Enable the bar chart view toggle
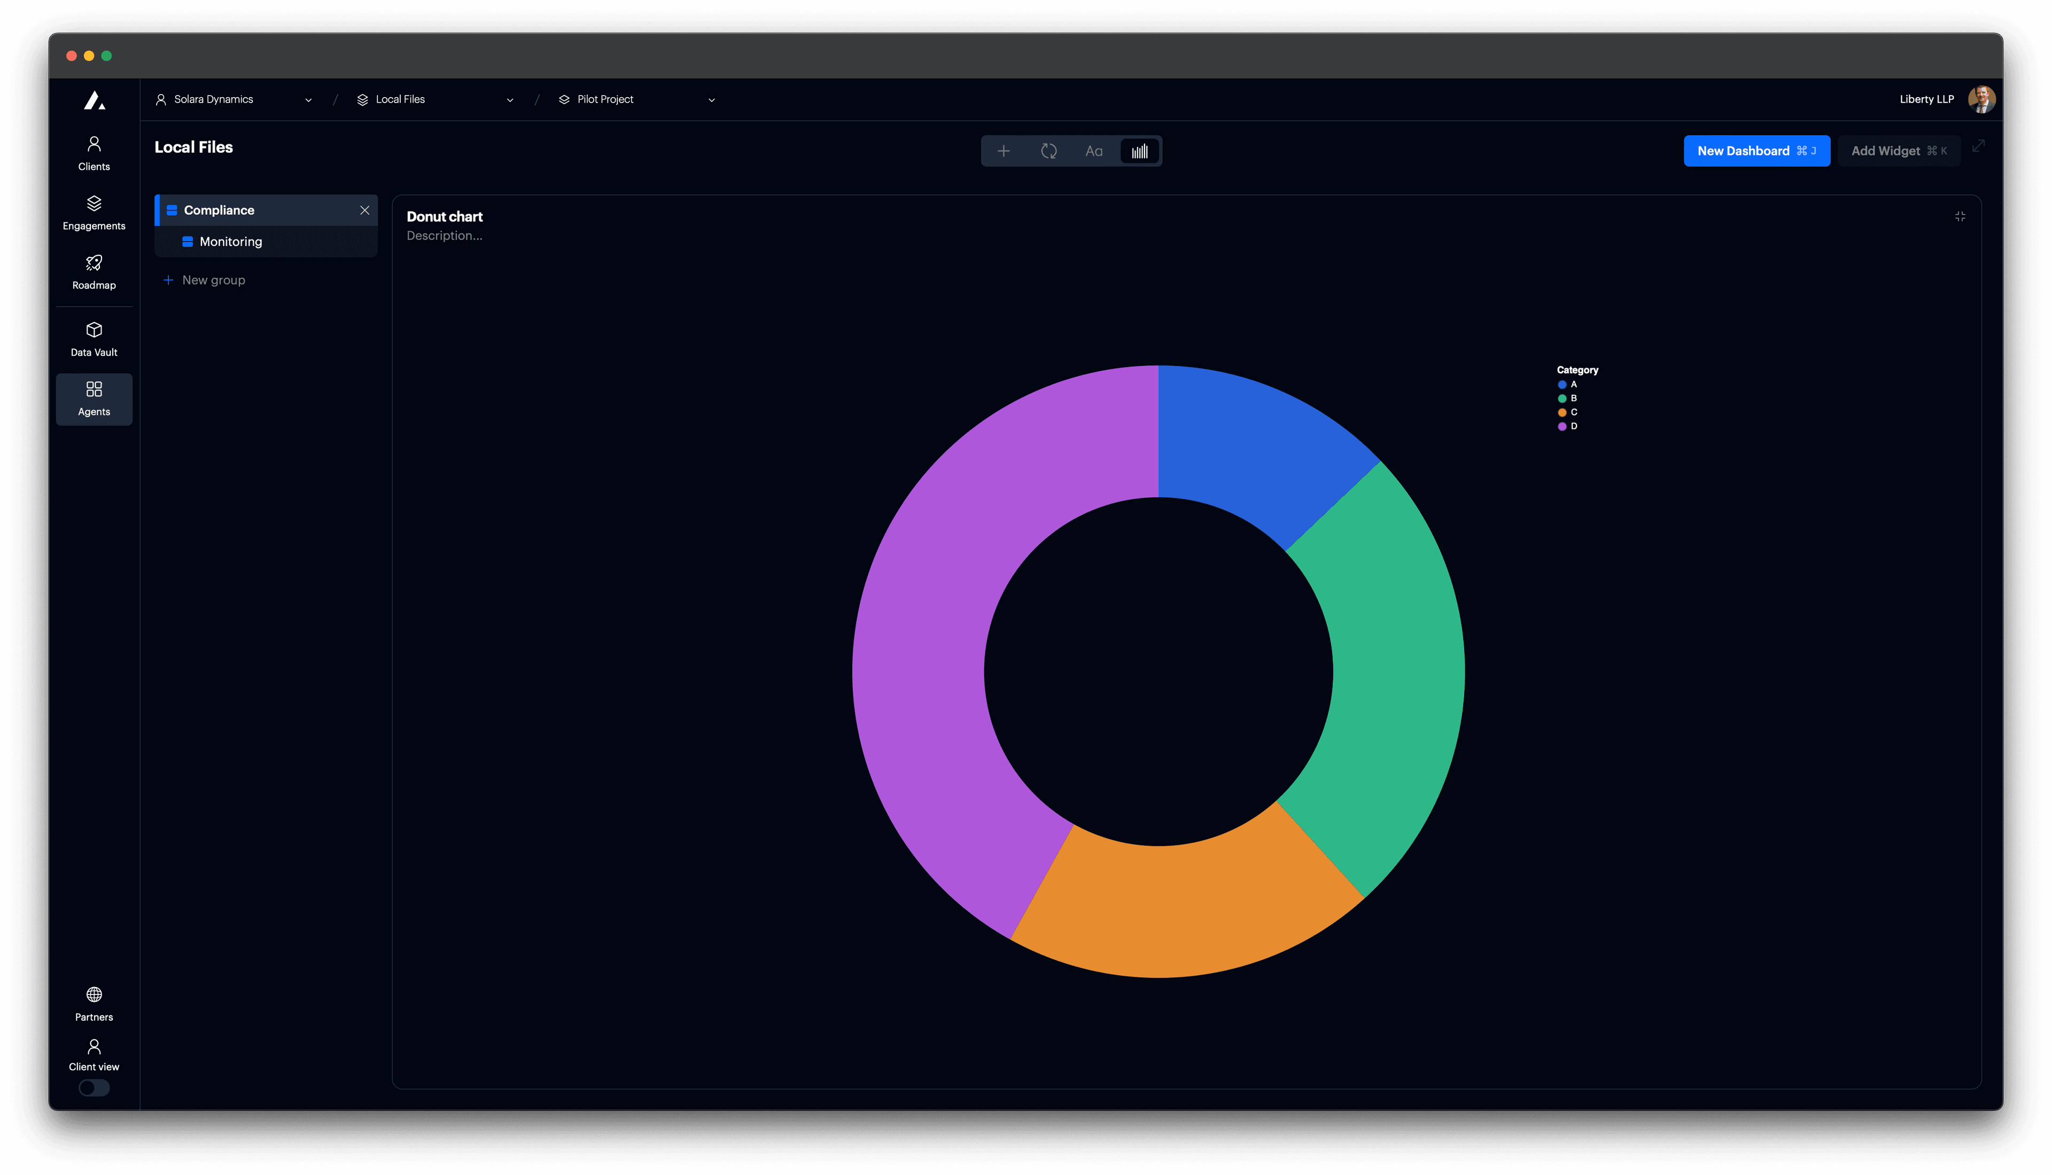 coord(1139,151)
